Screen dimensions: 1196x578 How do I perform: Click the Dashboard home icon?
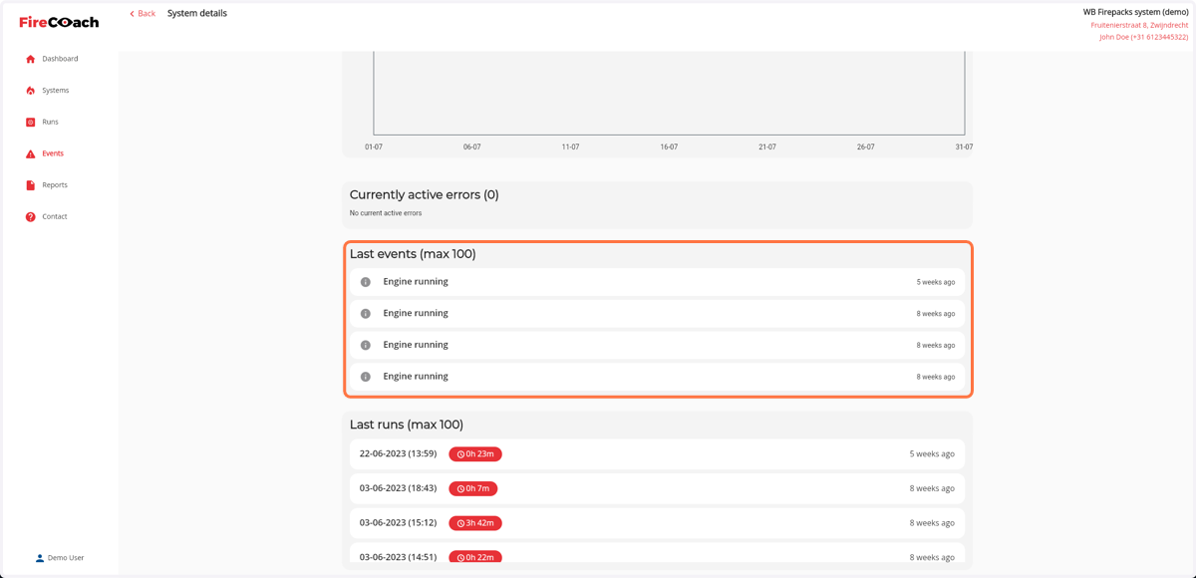pyautogui.click(x=30, y=59)
